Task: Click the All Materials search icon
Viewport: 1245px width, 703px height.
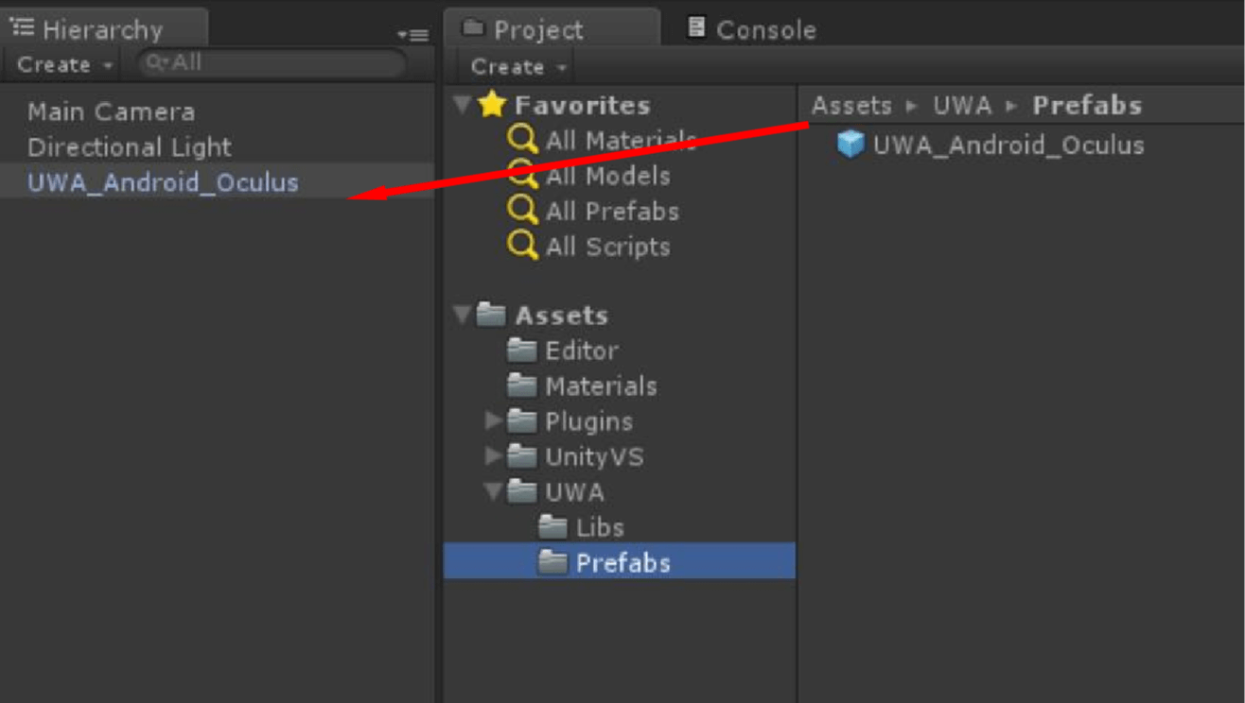Action: pyautogui.click(x=522, y=140)
